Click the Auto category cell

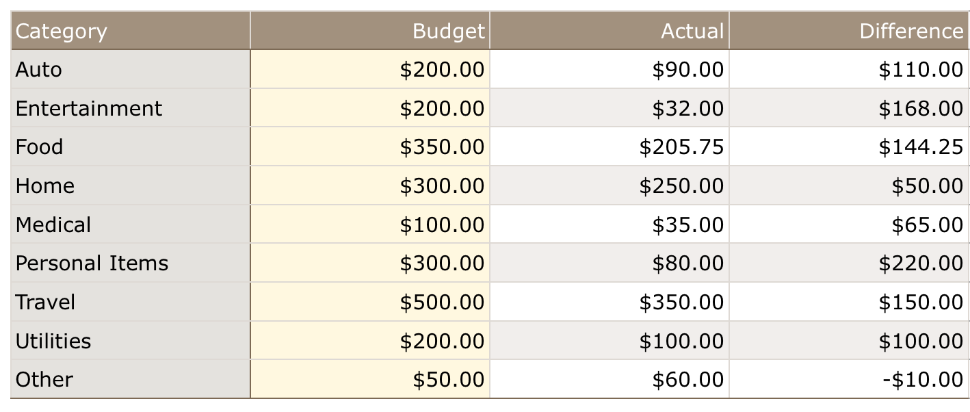(x=131, y=69)
